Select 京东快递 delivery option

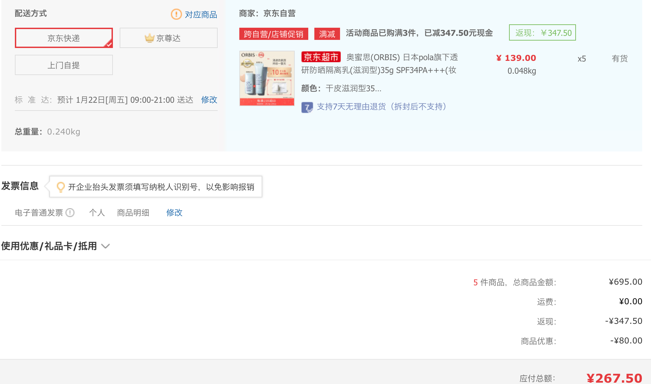64,38
